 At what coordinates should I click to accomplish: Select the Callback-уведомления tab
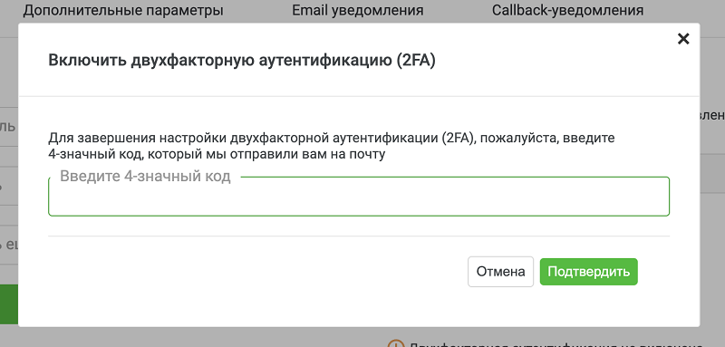(567, 10)
